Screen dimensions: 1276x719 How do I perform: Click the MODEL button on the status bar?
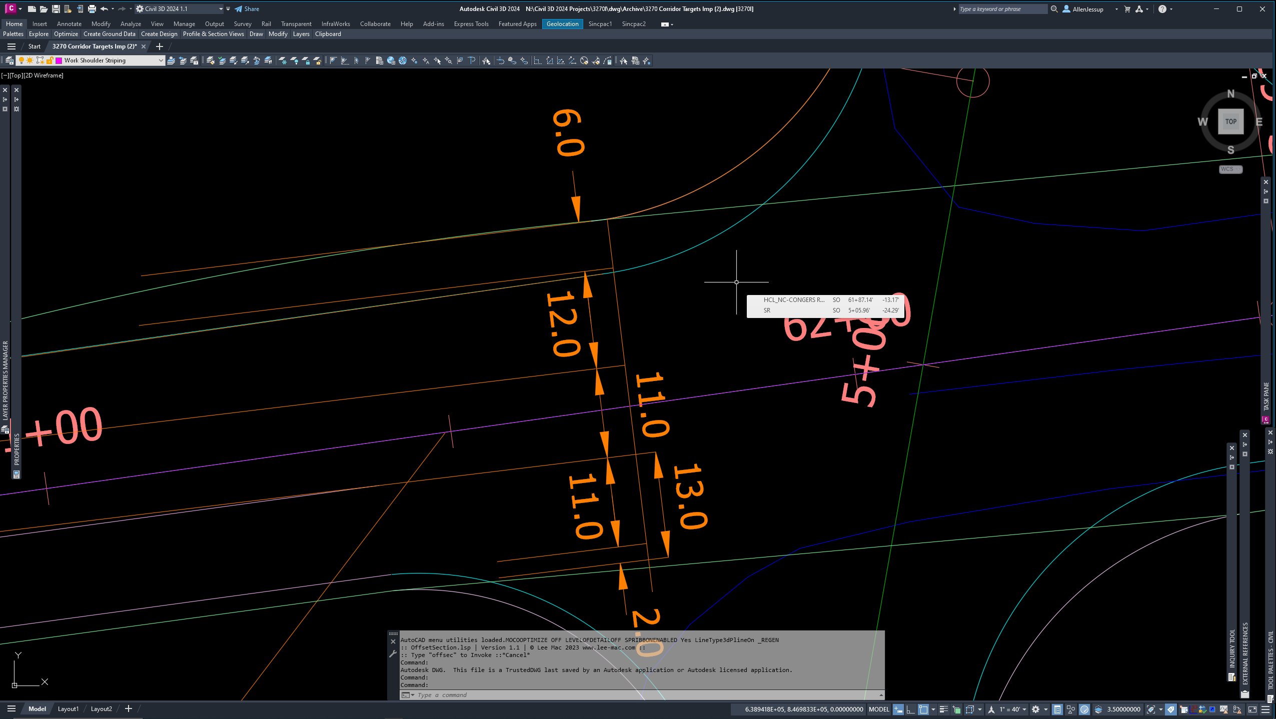point(879,709)
